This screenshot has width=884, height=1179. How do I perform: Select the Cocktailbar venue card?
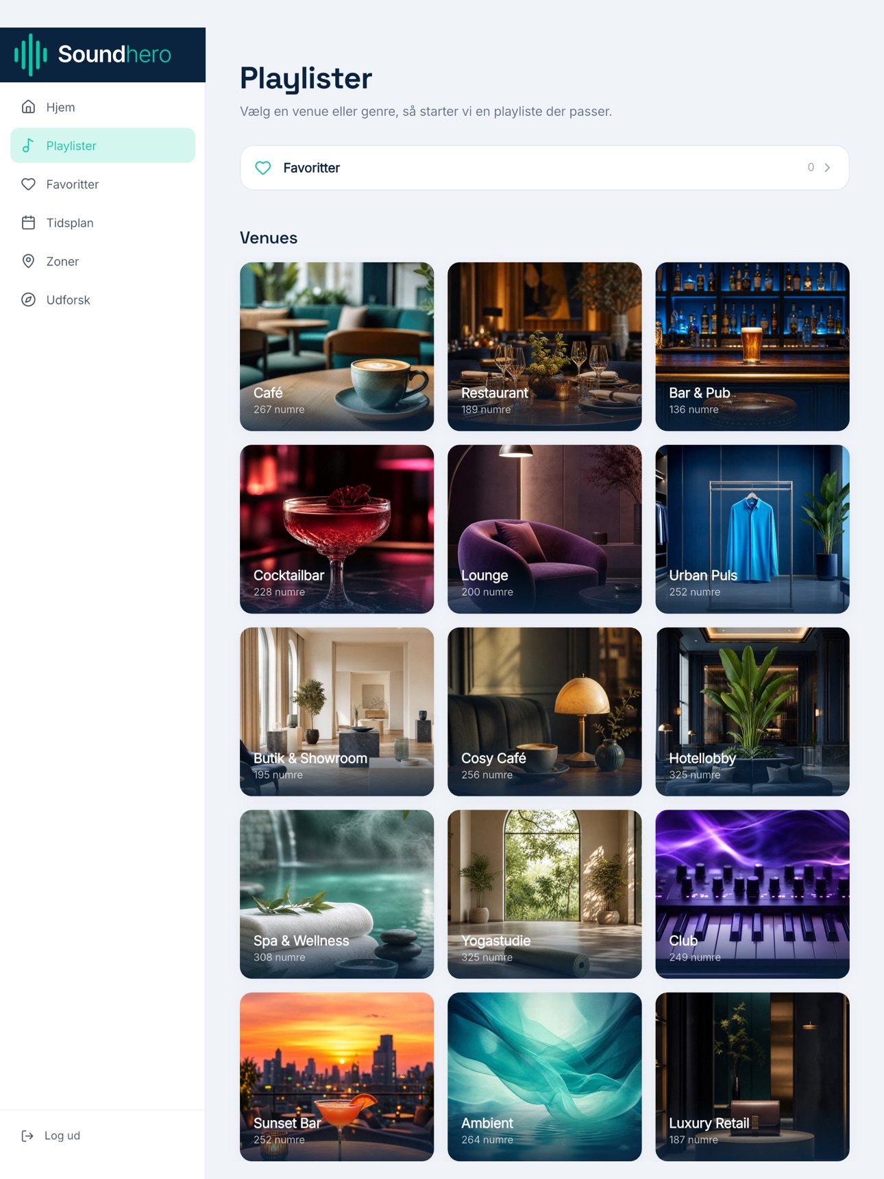pyautogui.click(x=336, y=529)
